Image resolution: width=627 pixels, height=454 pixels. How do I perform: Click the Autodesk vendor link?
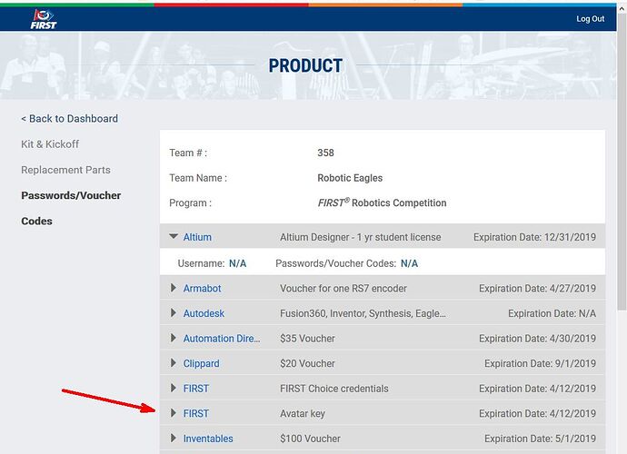[204, 313]
